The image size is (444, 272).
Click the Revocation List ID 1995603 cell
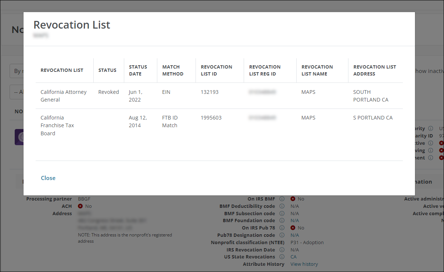click(211, 118)
